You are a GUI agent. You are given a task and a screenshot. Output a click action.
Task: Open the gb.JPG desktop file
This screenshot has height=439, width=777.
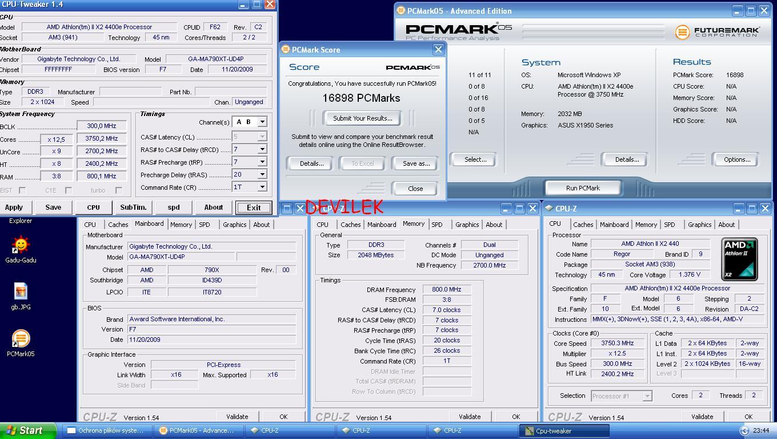(x=21, y=296)
